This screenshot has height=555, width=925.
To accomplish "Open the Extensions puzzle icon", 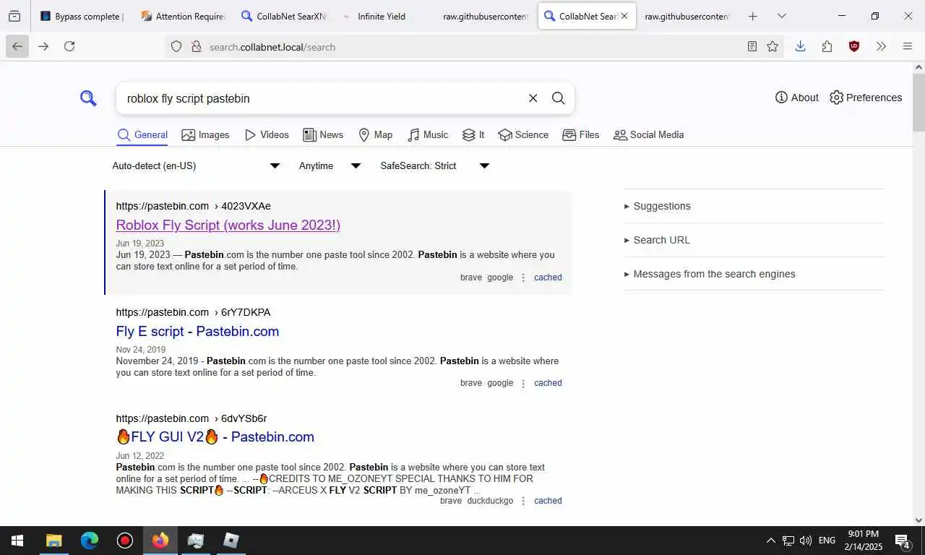I will (x=827, y=46).
